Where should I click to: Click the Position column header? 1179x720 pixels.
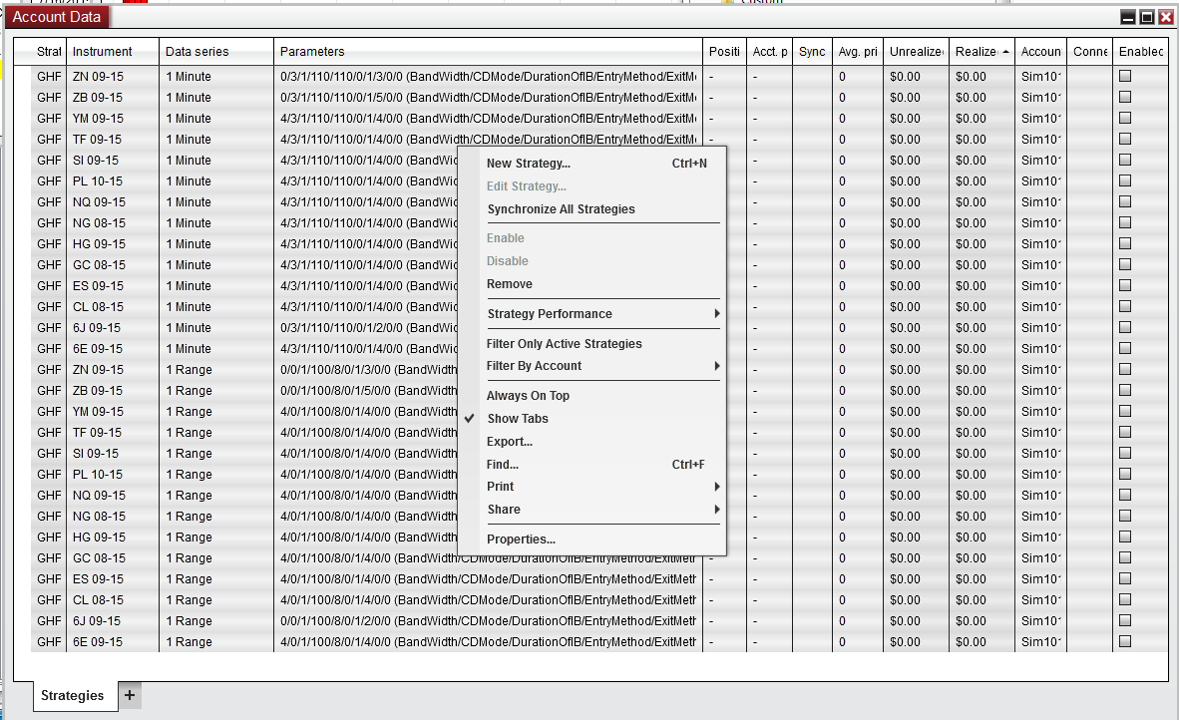pos(725,51)
